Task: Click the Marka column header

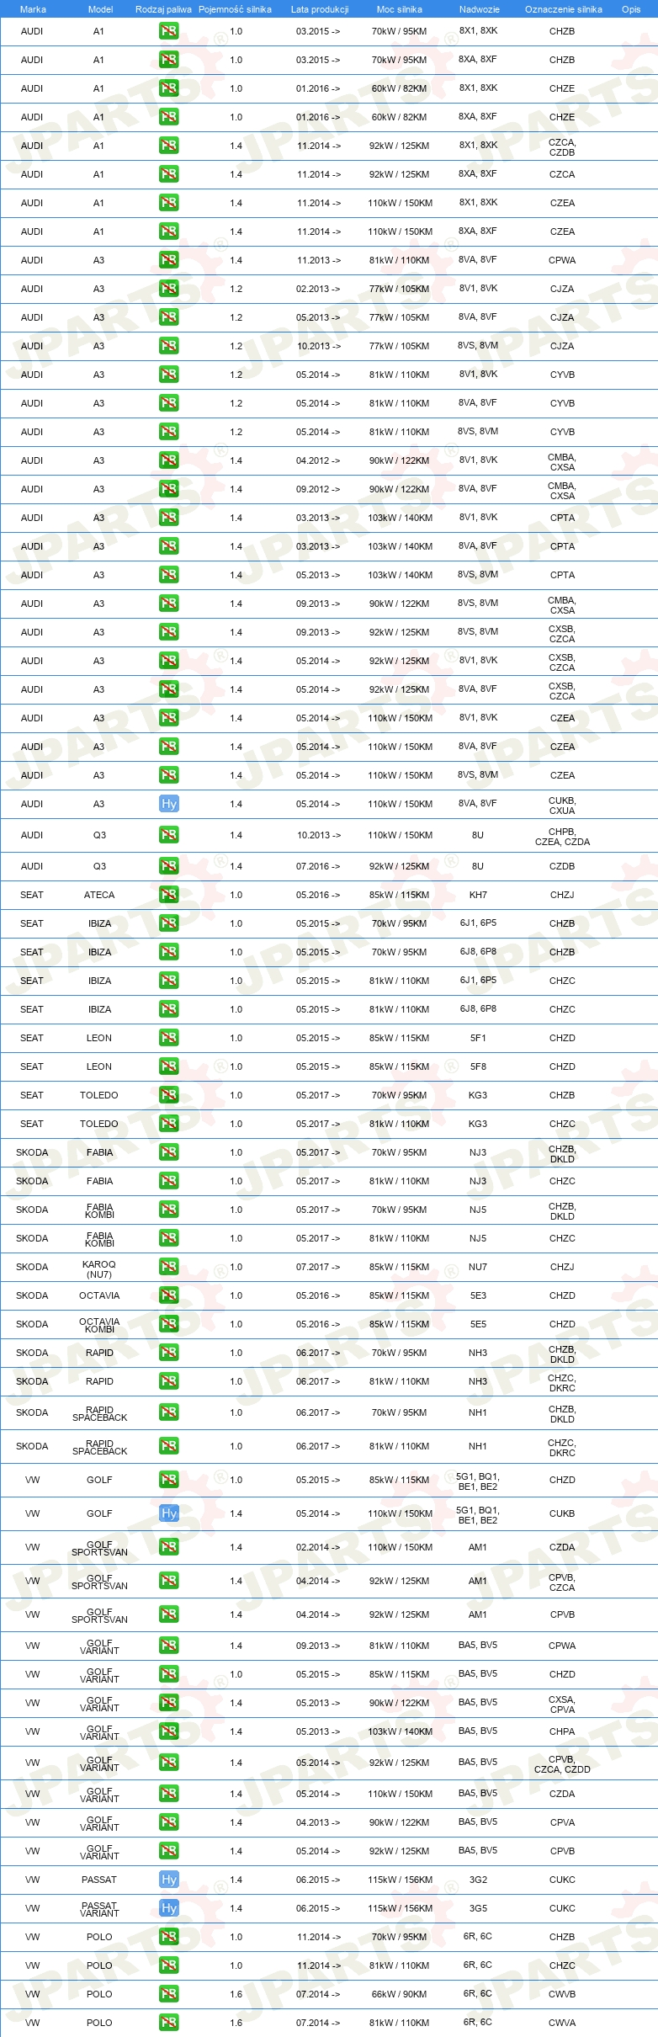Action: point(33,9)
